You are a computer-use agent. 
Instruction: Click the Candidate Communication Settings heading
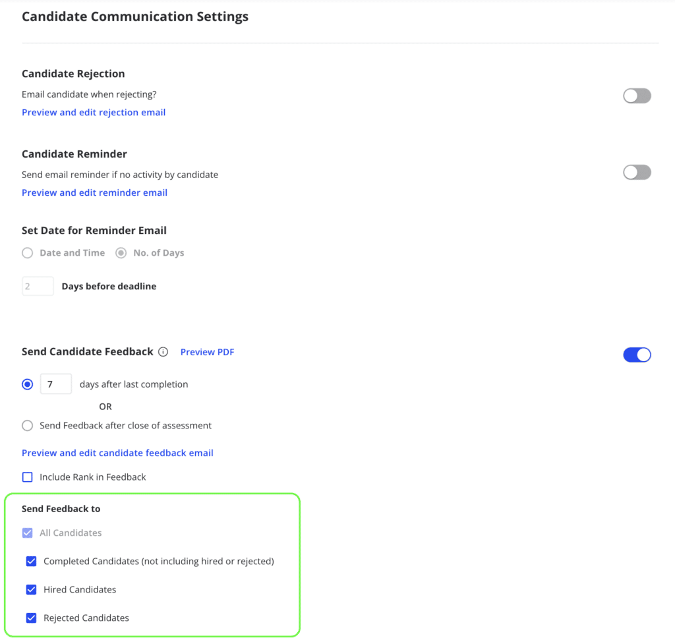point(135,17)
